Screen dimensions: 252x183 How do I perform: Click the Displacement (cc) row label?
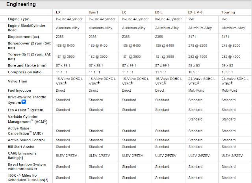point(23,37)
